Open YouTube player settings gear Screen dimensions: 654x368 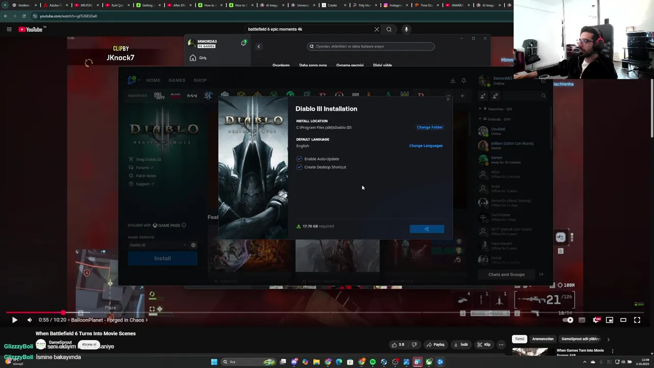pos(596,320)
